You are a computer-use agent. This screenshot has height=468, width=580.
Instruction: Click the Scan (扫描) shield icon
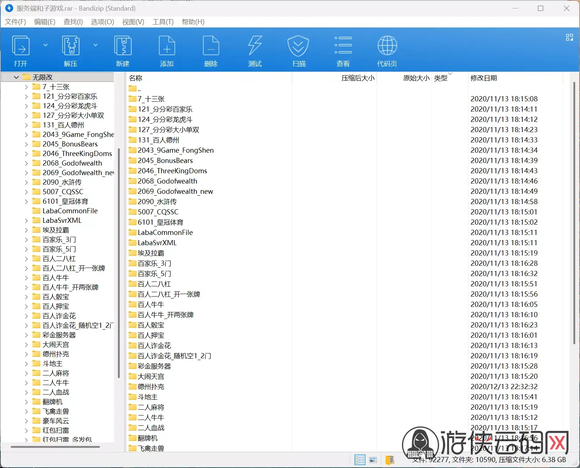click(298, 46)
